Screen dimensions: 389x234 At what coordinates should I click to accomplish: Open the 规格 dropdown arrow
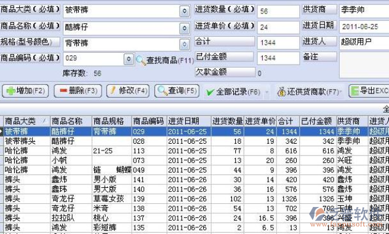(x=184, y=45)
